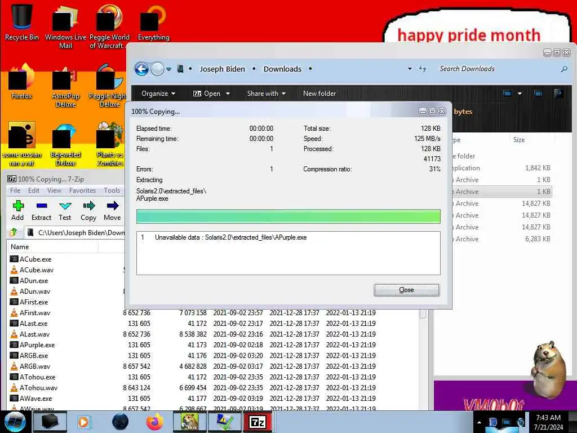Click the Explorer back arrow button
577x433 pixels.
coord(141,69)
